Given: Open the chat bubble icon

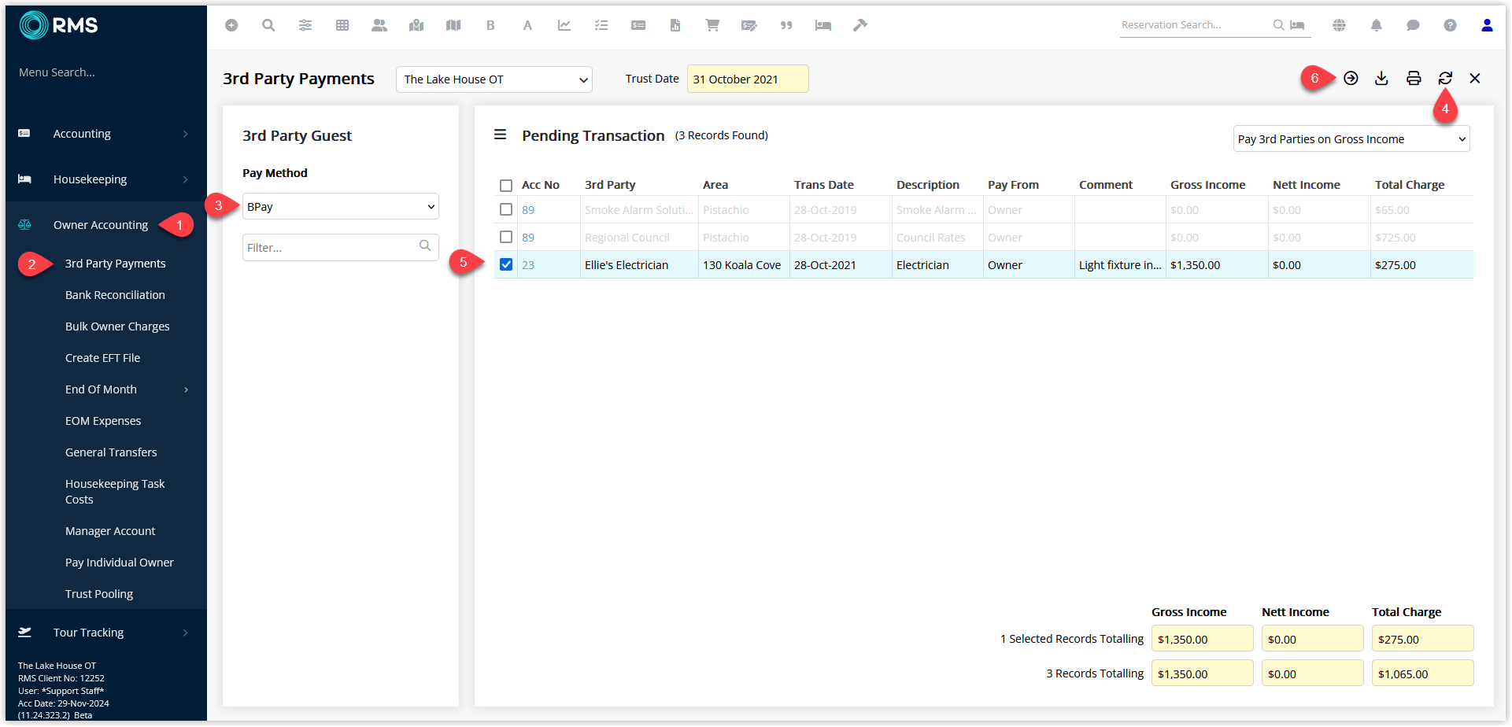Looking at the screenshot, I should click(x=1413, y=25).
